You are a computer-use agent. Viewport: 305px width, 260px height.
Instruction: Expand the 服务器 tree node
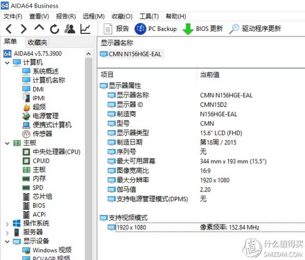pos(7,233)
